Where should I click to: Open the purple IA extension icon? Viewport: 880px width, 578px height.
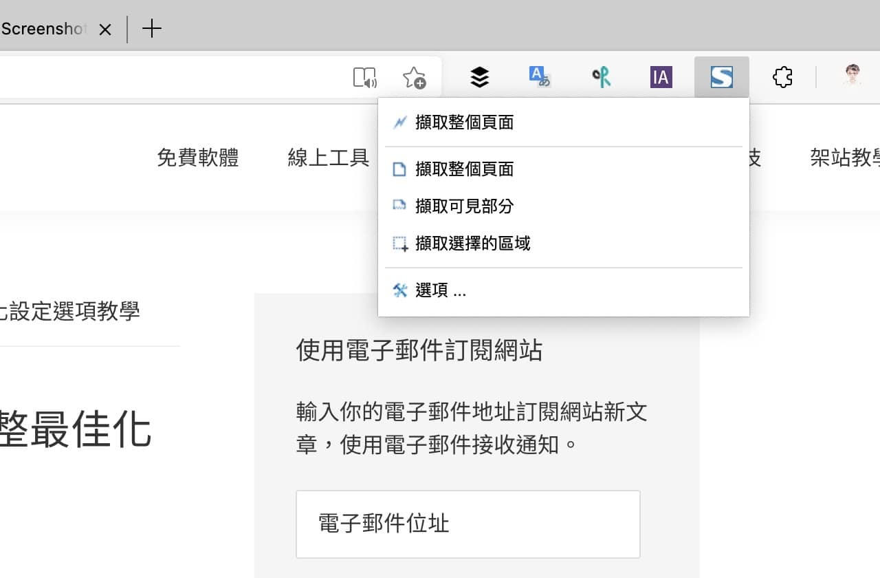pos(661,77)
